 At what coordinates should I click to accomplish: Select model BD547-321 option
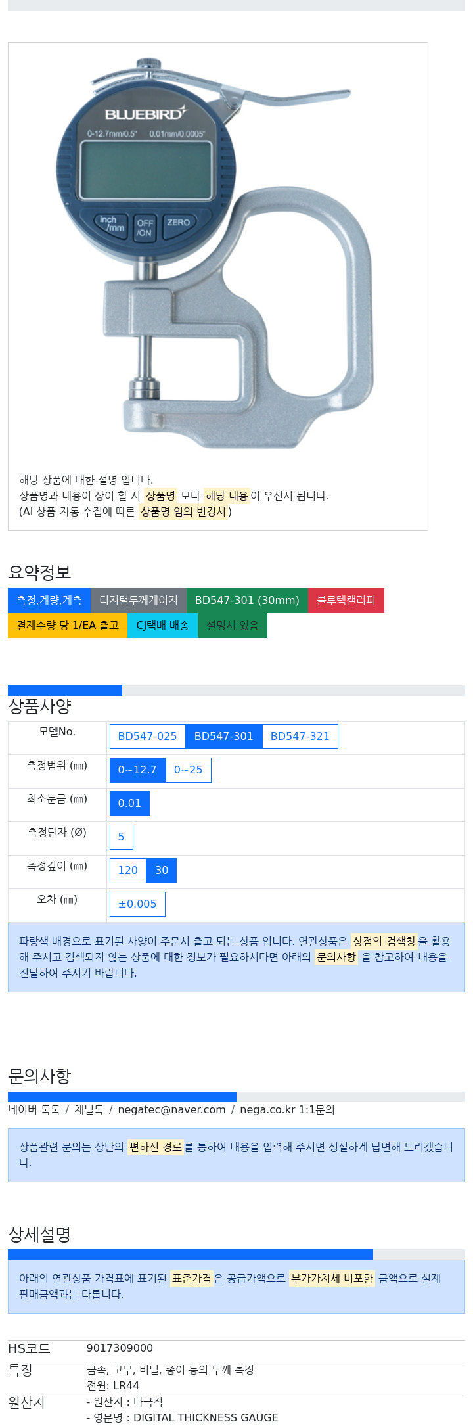(x=300, y=737)
